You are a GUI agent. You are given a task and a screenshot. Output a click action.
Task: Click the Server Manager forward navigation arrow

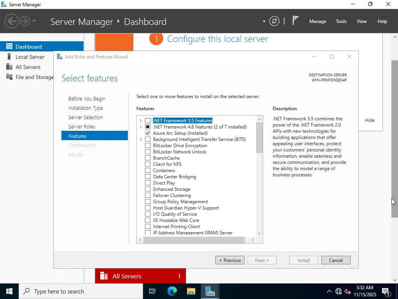[25, 21]
